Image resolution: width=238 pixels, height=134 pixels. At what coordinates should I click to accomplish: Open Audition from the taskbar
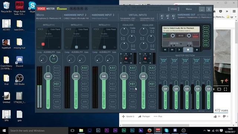coord(124,131)
